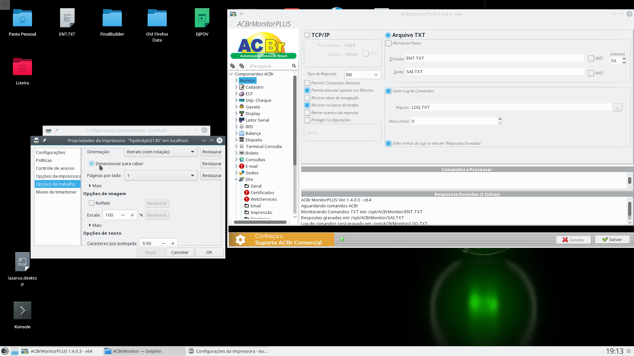Click Restaurar next to Orientação

pos(211,152)
